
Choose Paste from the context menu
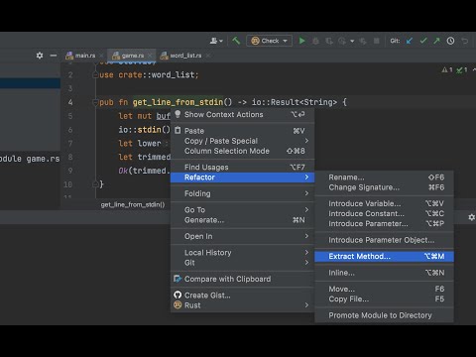[x=242, y=131]
